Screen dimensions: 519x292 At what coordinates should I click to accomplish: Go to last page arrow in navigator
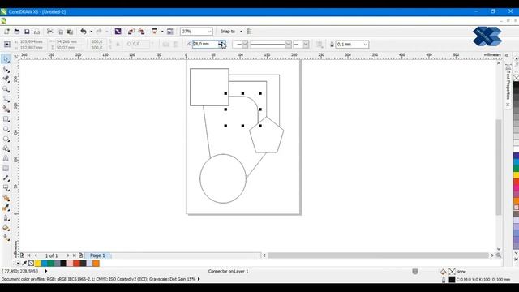74,255
